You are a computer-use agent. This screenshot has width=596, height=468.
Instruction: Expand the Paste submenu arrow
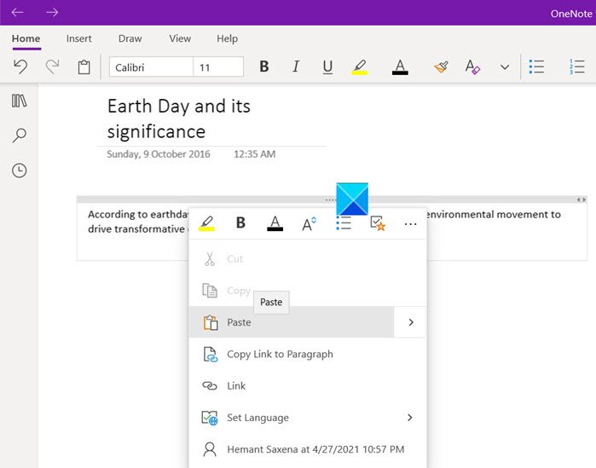point(410,322)
